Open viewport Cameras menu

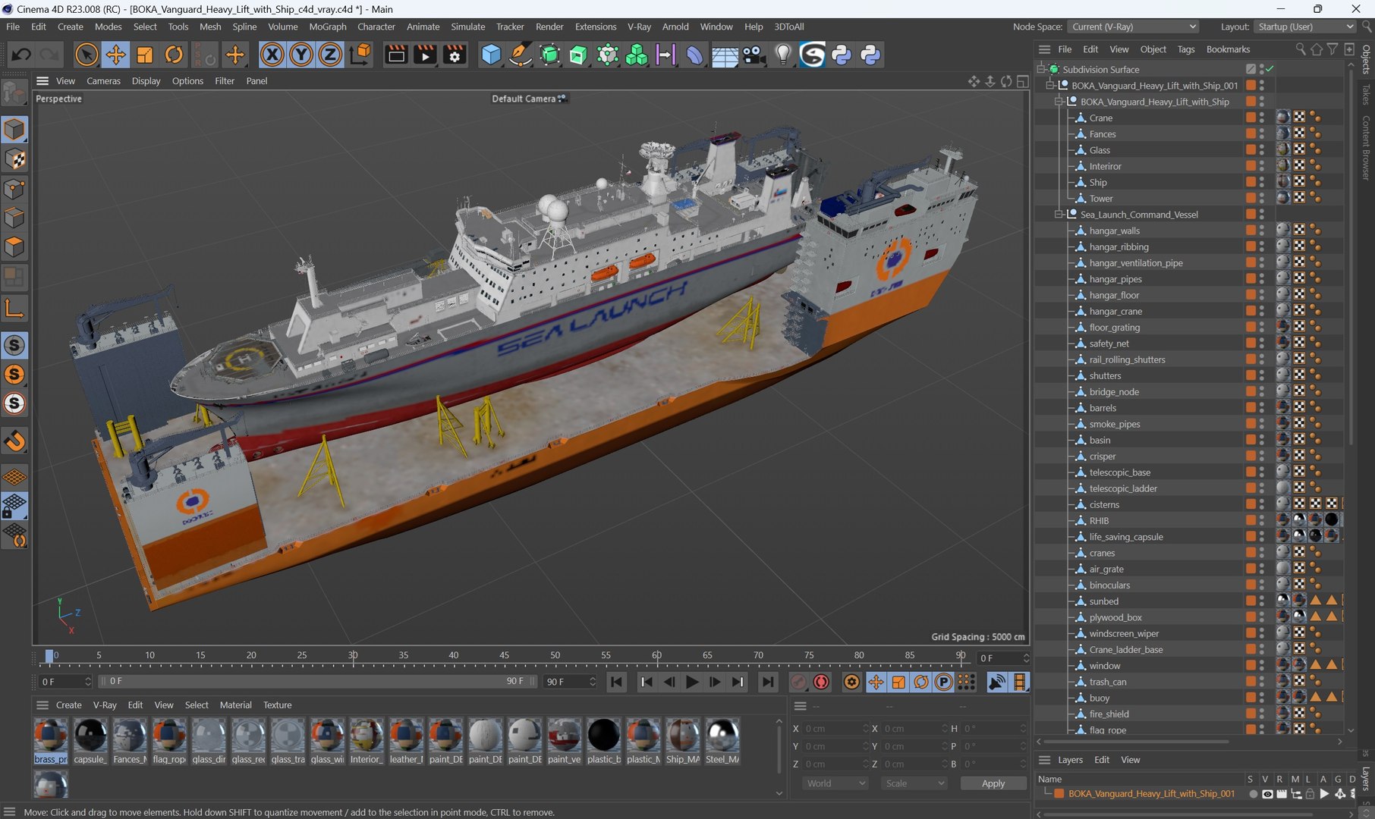103,81
